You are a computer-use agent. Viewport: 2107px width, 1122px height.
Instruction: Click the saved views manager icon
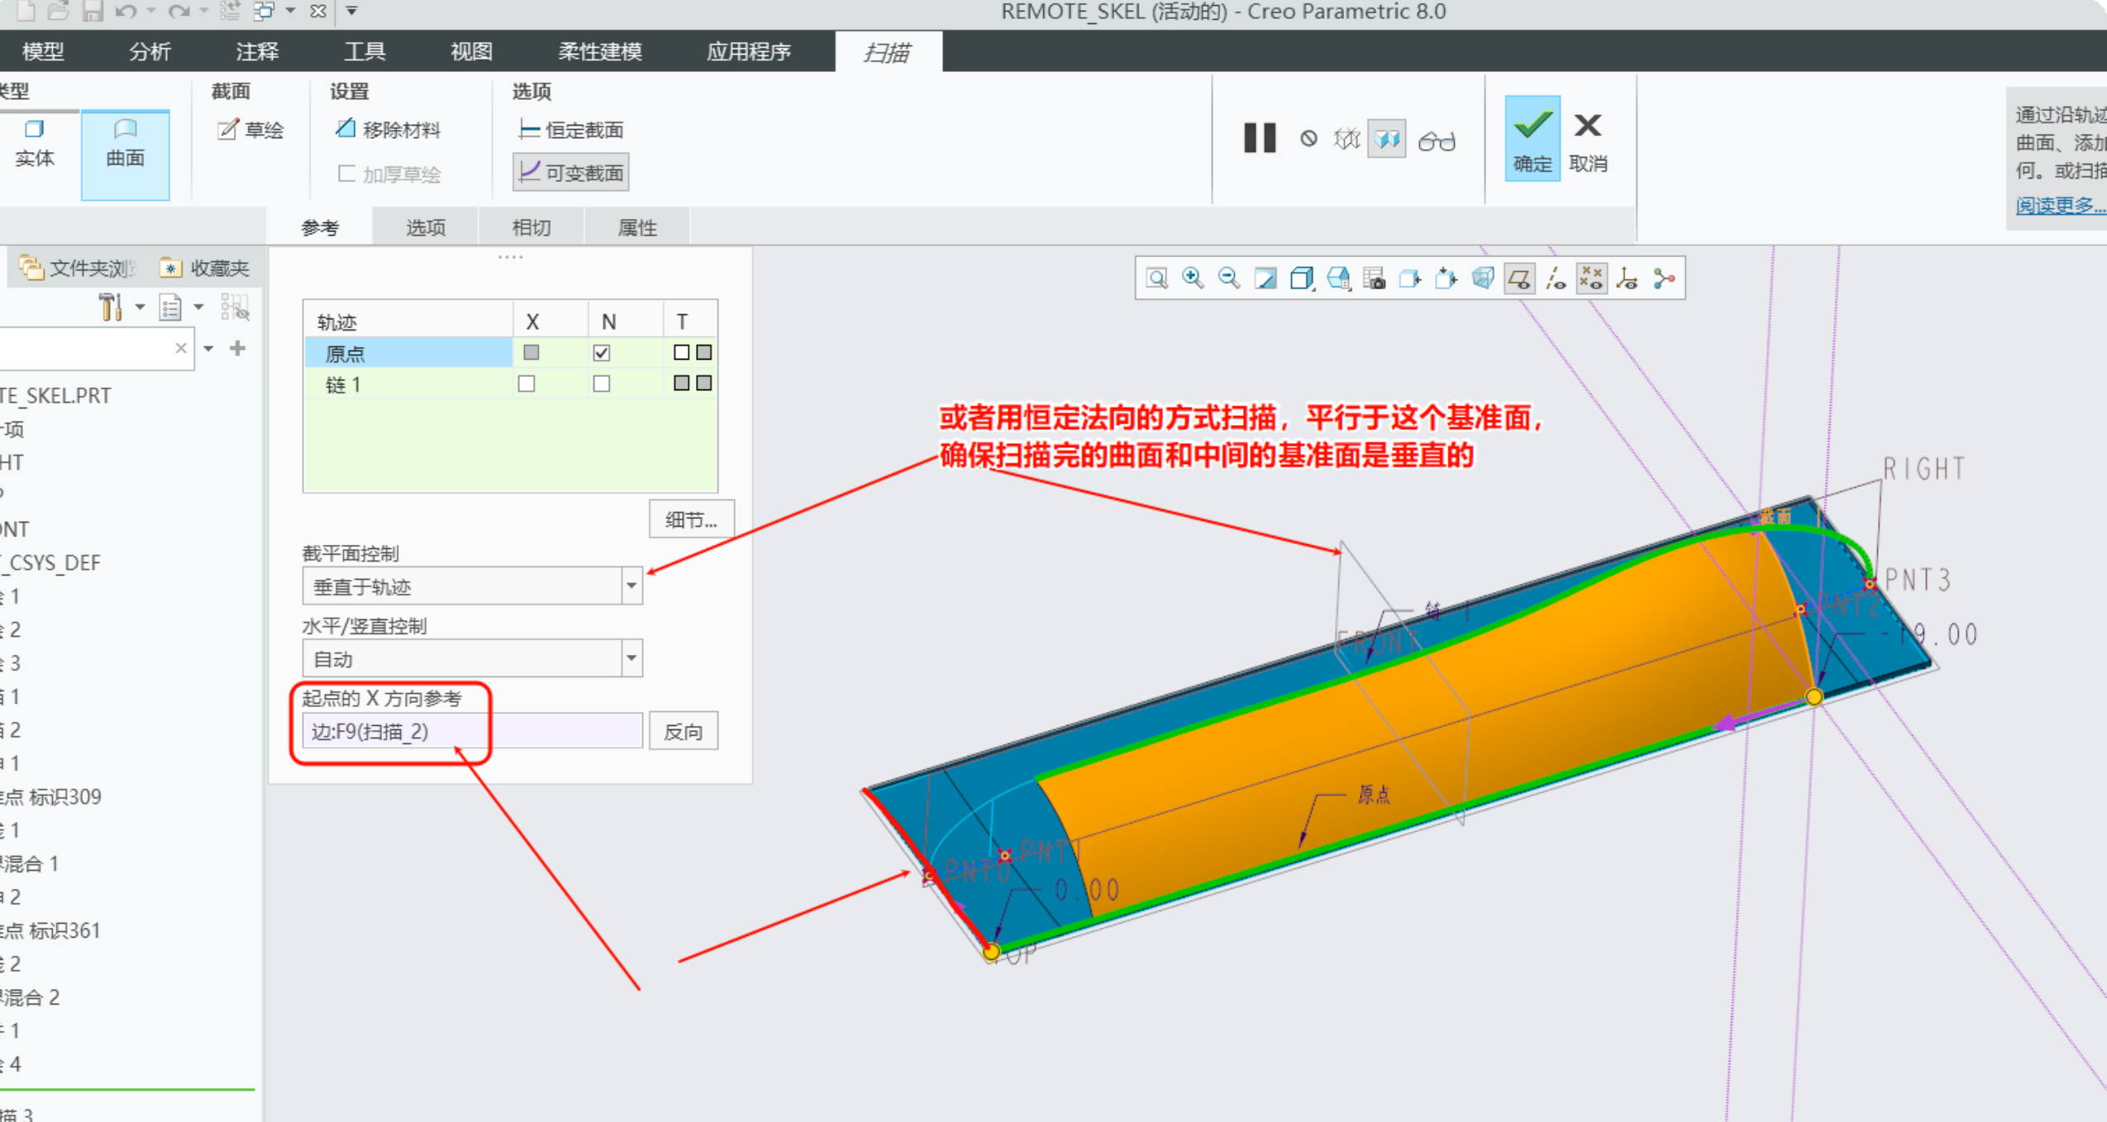point(1375,279)
